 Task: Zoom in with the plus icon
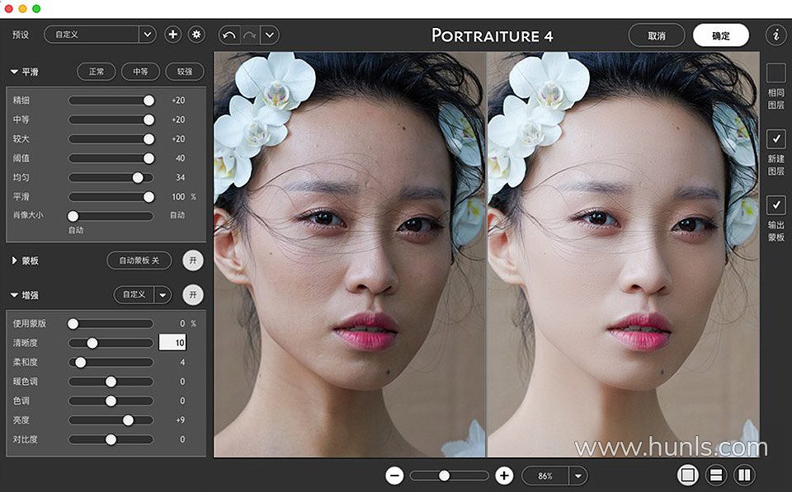(x=504, y=476)
